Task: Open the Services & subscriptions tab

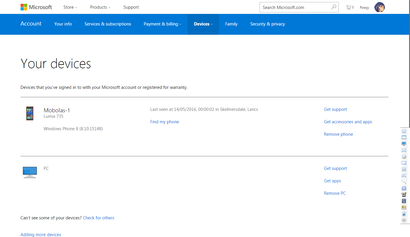Action: point(108,24)
